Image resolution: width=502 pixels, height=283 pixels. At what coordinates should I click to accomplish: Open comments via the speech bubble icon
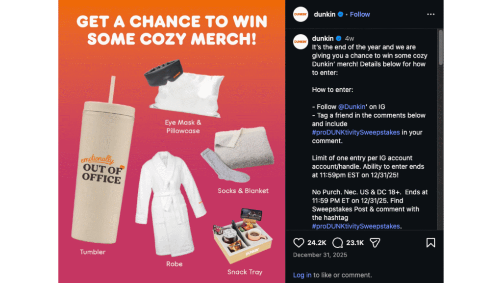pos(337,243)
